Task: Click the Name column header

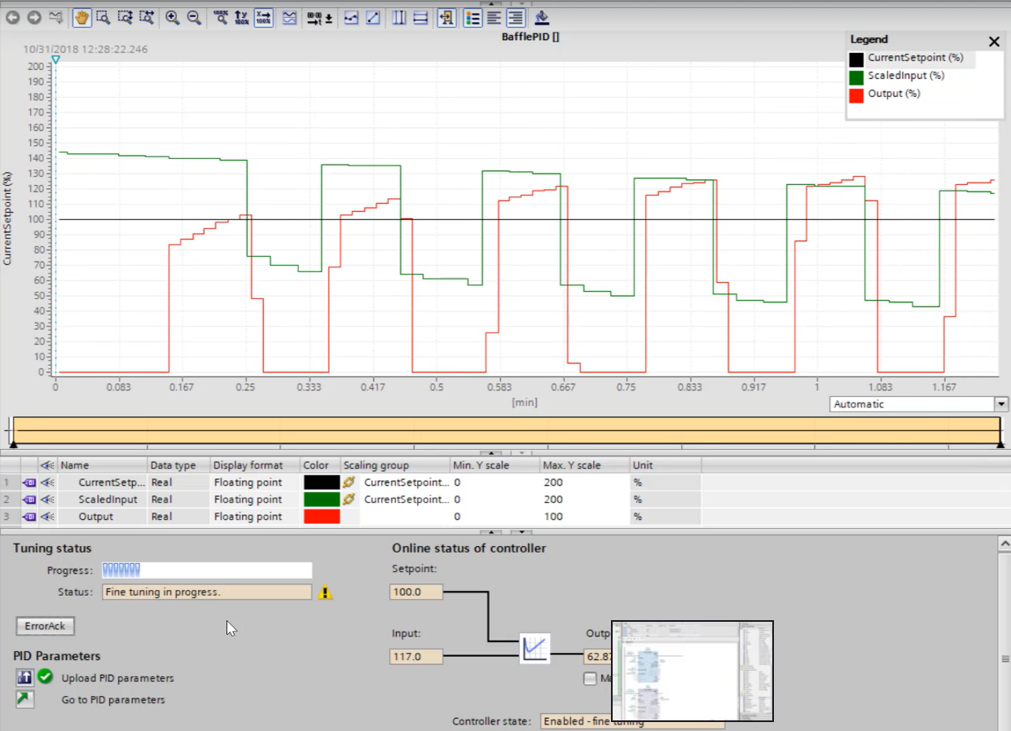Action: point(102,465)
